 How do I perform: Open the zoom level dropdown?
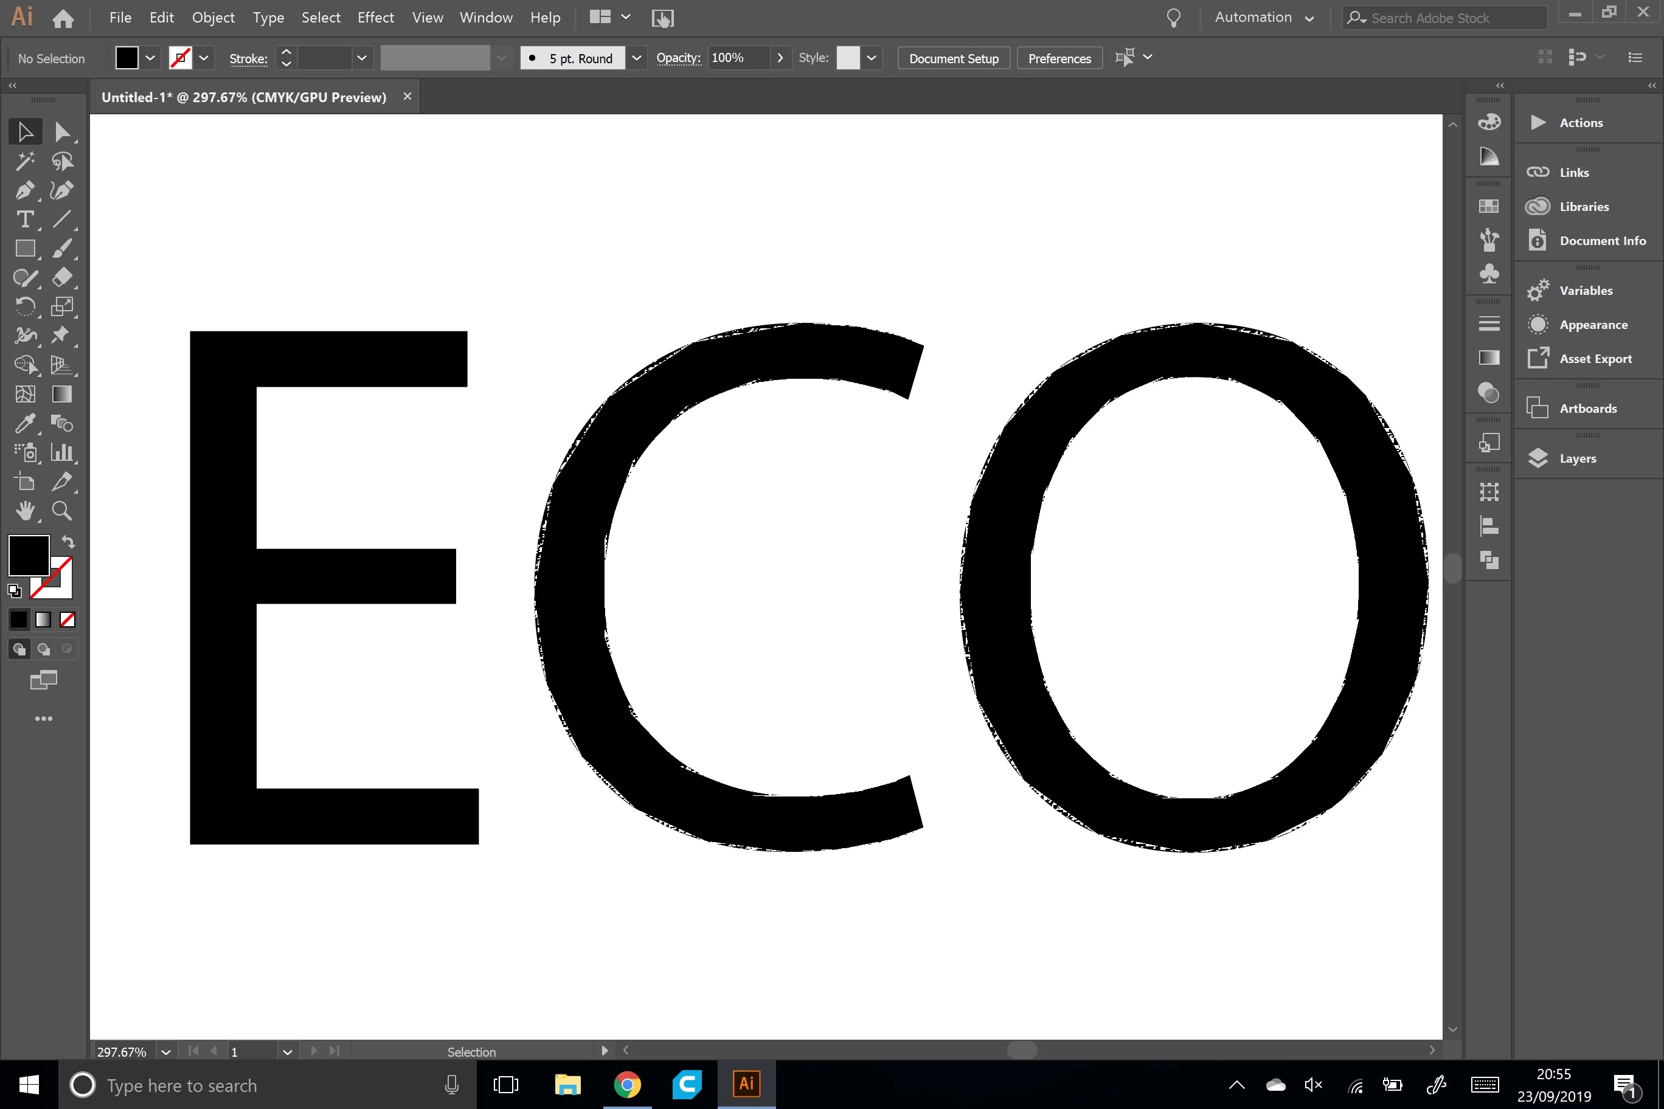click(x=165, y=1052)
